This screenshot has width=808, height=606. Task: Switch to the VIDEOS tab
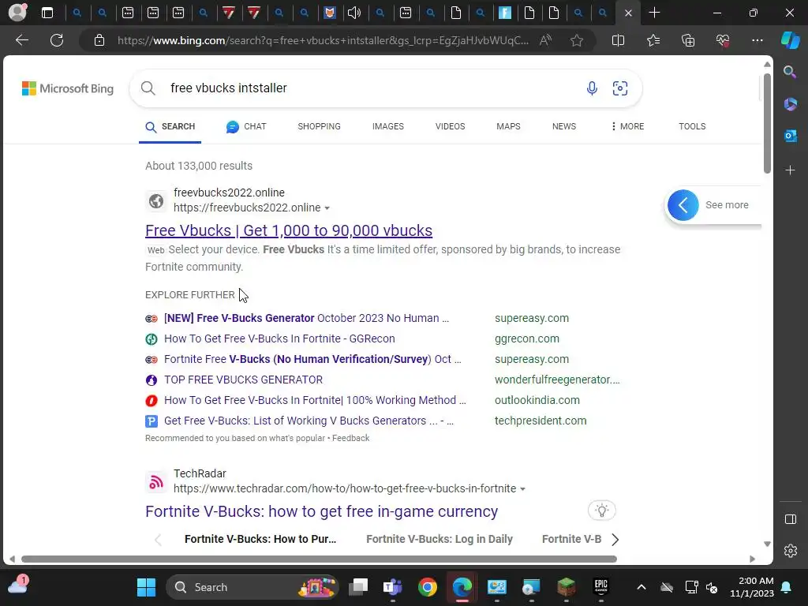coord(450,126)
